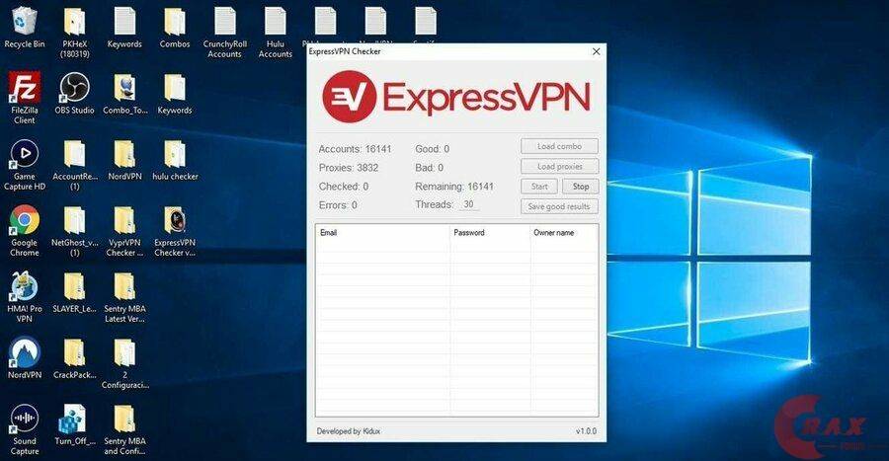This screenshot has width=889, height=461.
Task: Click the "Checked: 0" label
Action: (x=344, y=187)
